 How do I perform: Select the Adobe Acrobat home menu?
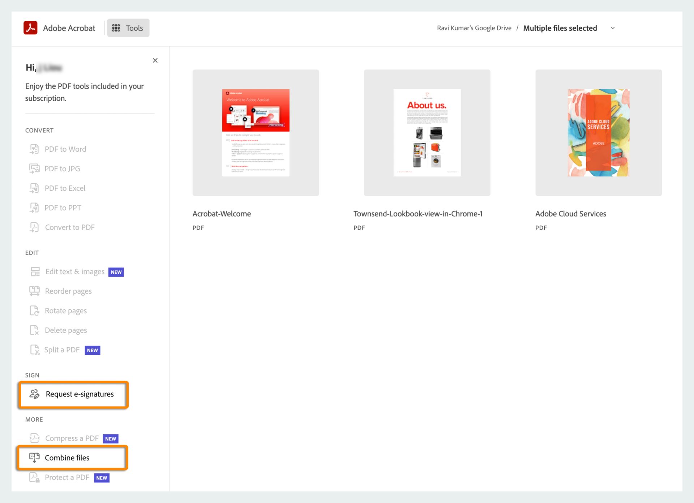59,27
